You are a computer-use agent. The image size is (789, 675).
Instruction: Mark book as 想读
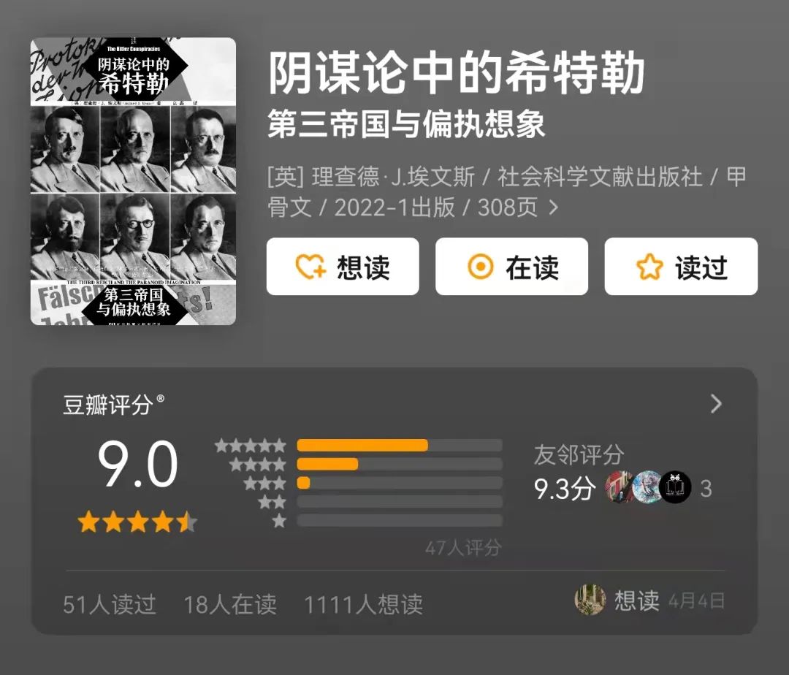click(x=343, y=267)
